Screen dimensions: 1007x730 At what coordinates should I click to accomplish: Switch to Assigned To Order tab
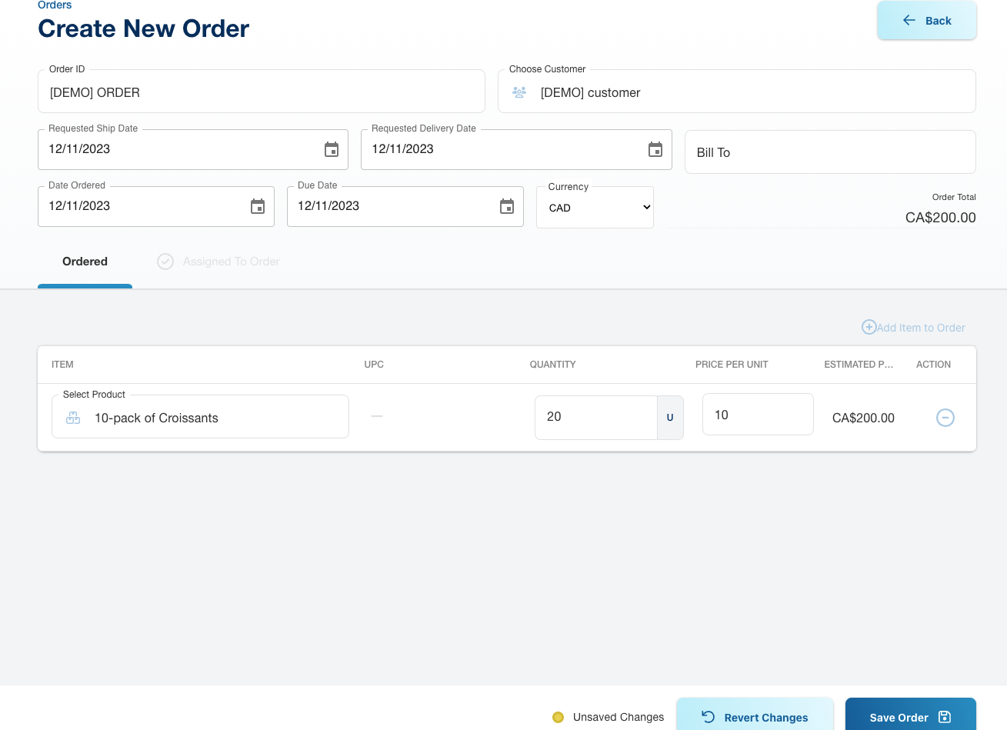[x=231, y=262]
